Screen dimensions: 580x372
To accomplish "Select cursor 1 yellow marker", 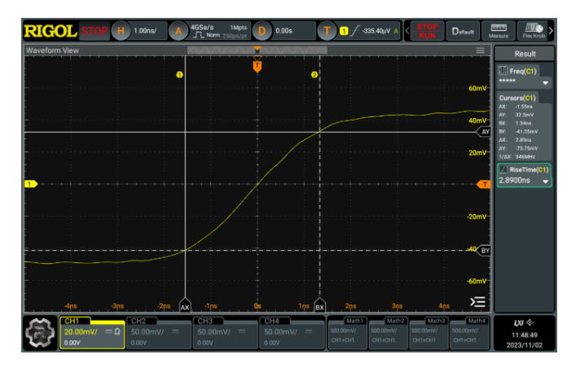I will tap(179, 75).
